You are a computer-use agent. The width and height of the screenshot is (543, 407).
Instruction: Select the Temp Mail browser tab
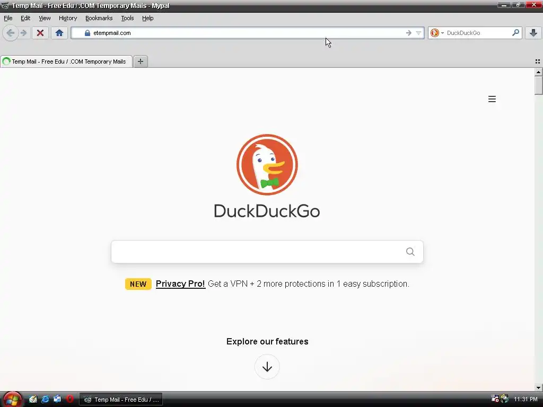66,61
